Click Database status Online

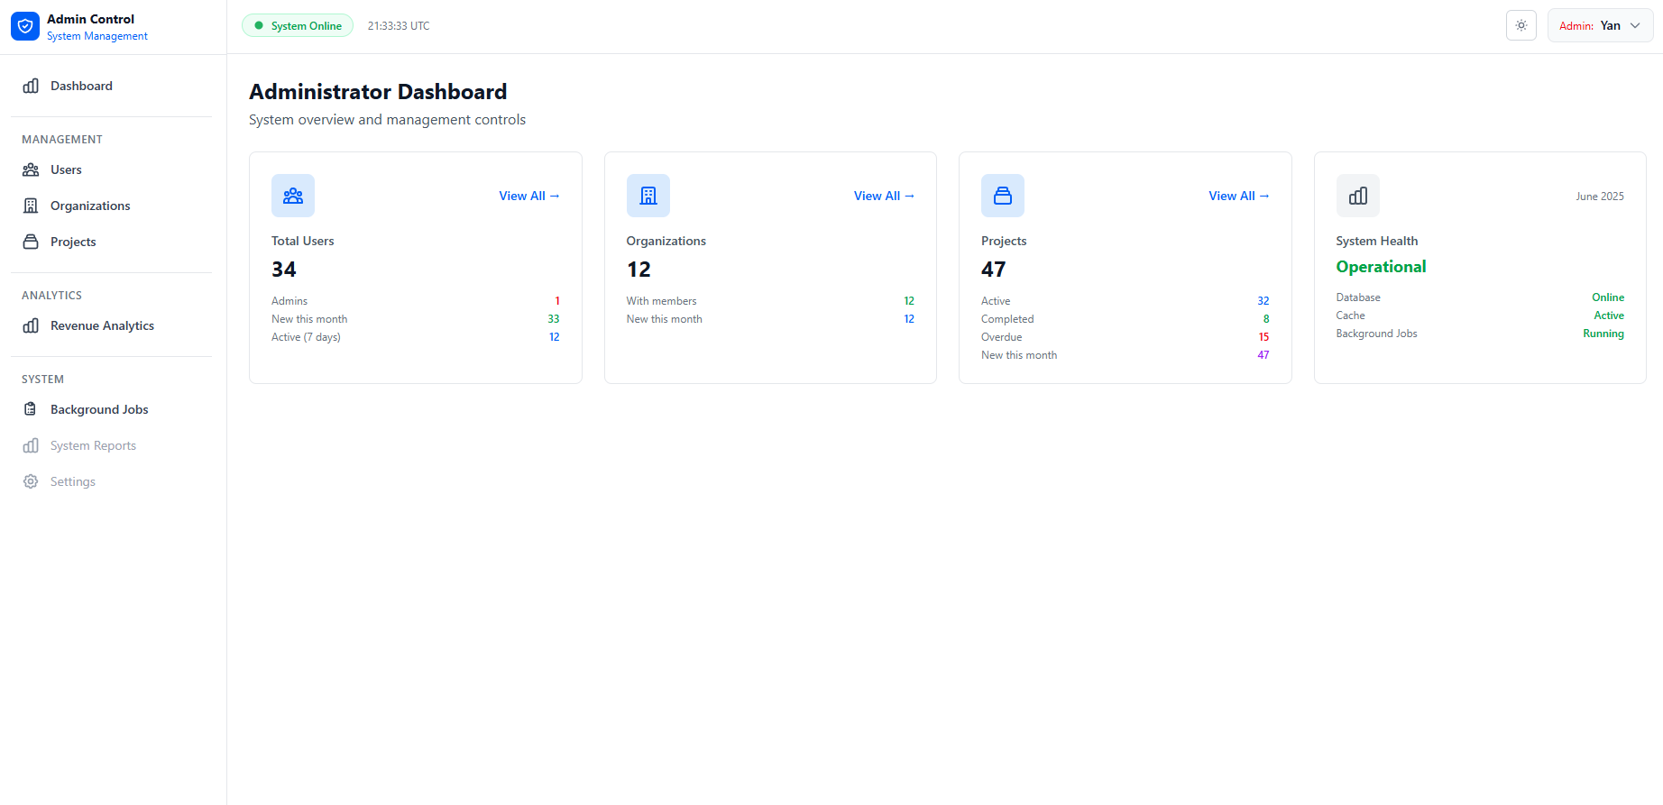1608,297
